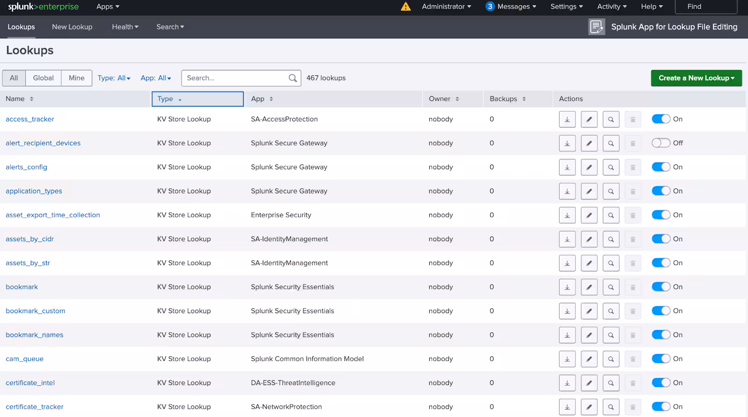Click the magnifier icon for application_types row
This screenshot has width=748, height=417.
(611, 191)
